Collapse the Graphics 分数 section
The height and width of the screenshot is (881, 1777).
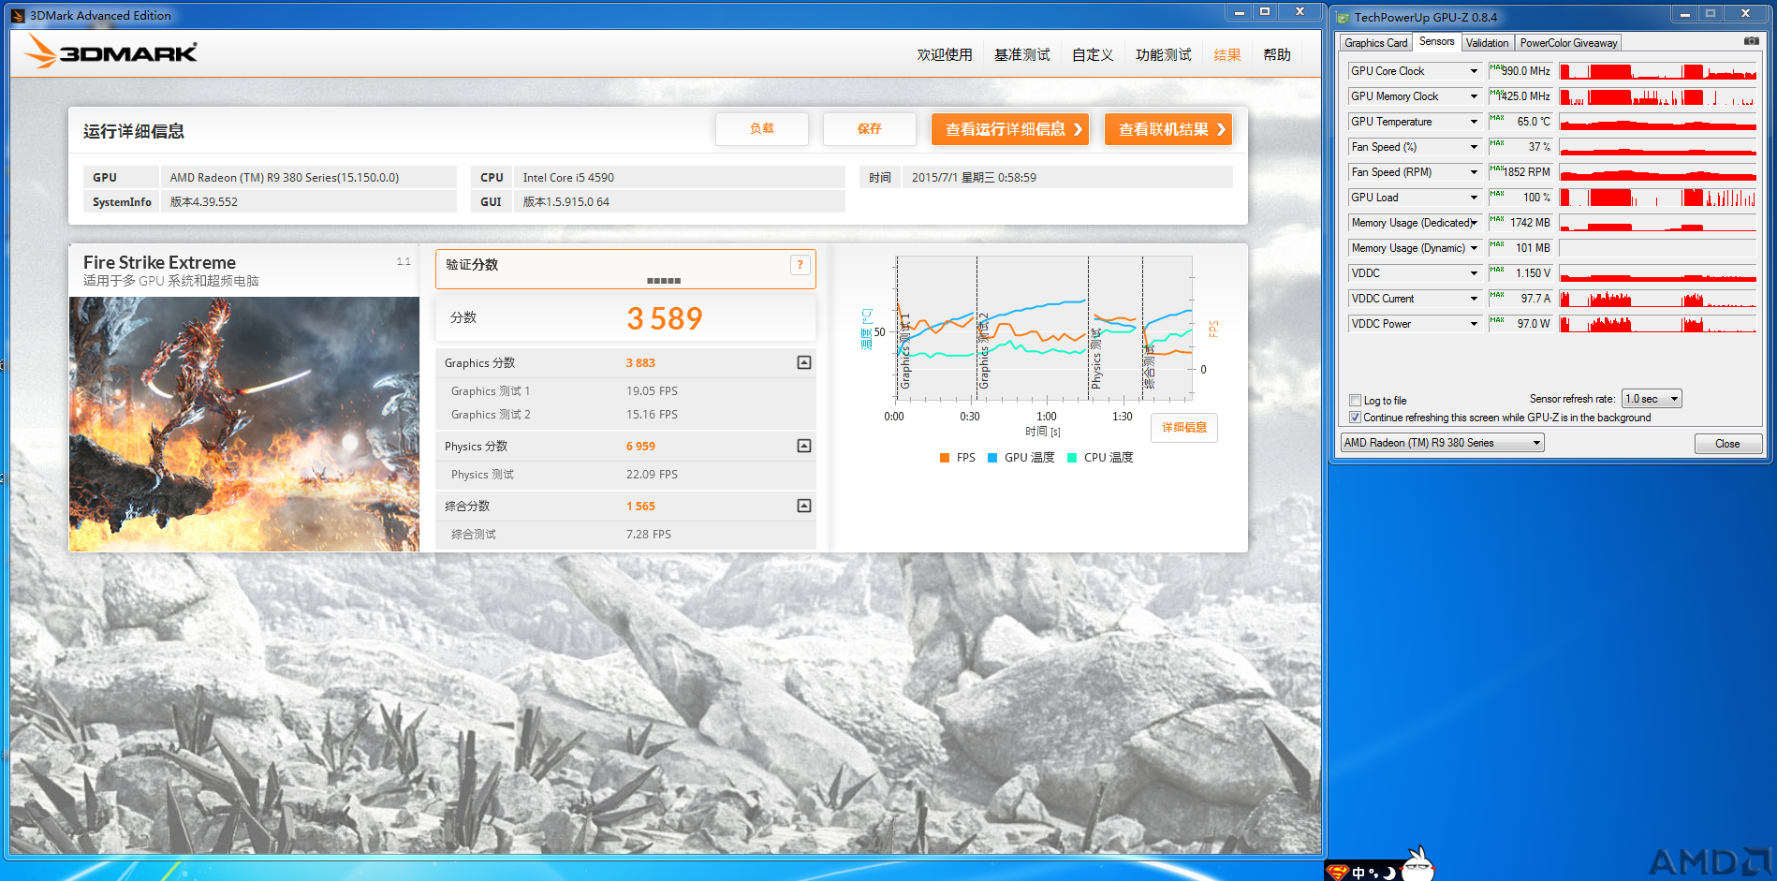(803, 362)
